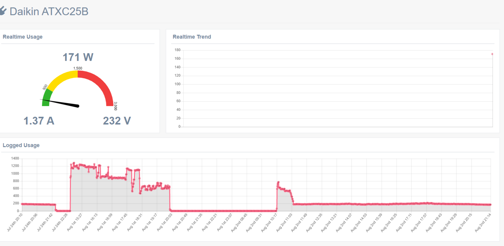
Task: Click the 1,500 gauge scale label
Action: (78, 68)
